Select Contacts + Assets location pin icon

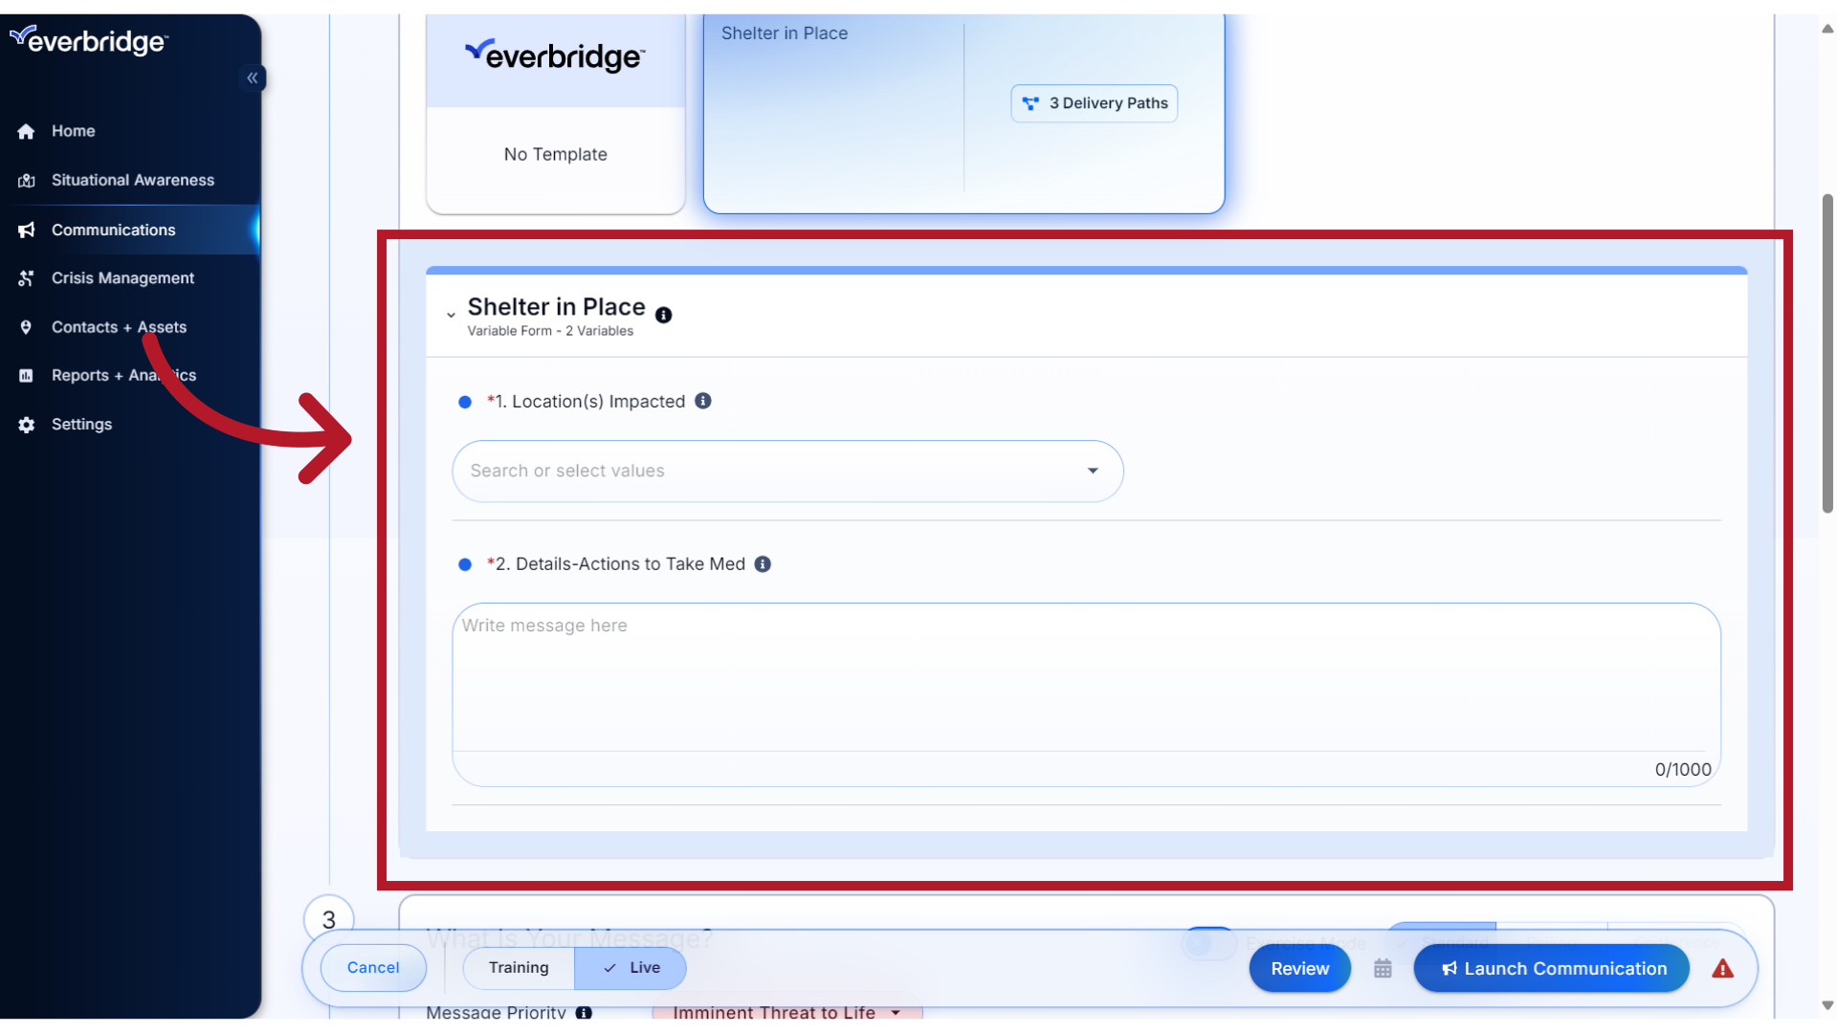click(x=26, y=327)
